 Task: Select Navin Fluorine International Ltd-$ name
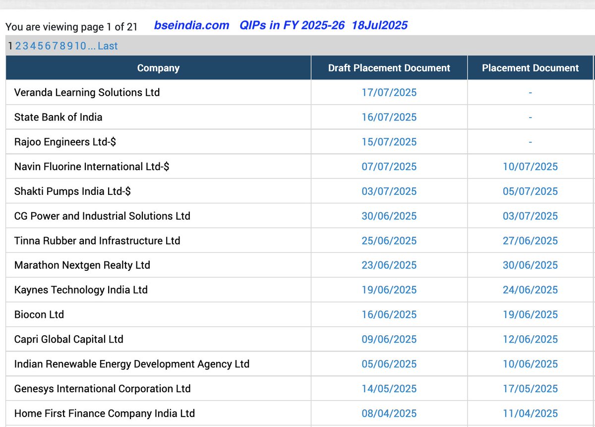pos(92,167)
